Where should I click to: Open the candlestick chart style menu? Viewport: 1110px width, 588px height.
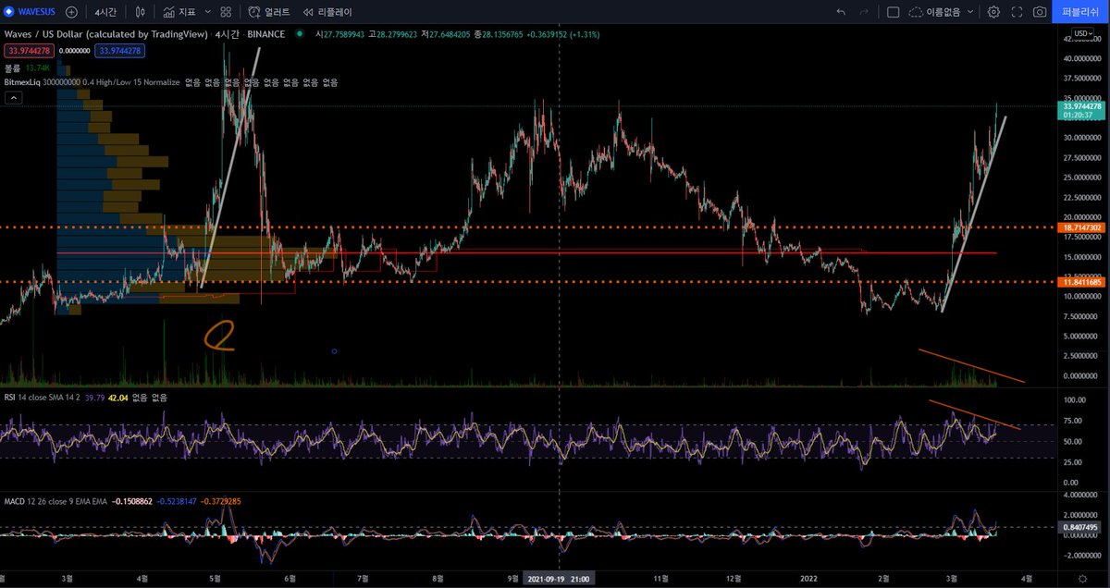[x=141, y=13]
